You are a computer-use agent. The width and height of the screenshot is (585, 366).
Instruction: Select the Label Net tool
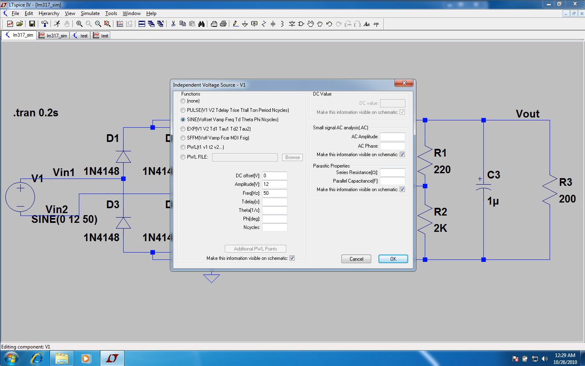point(254,24)
